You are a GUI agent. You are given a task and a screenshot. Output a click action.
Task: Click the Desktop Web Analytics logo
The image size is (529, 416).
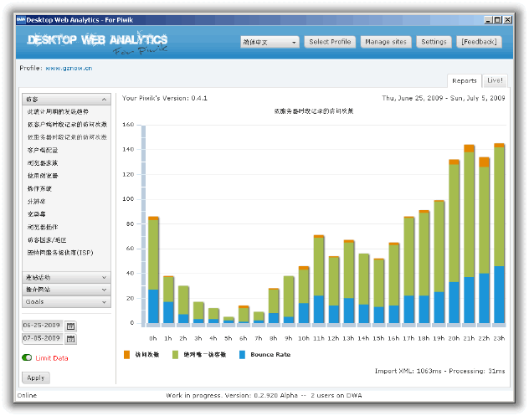point(97,44)
